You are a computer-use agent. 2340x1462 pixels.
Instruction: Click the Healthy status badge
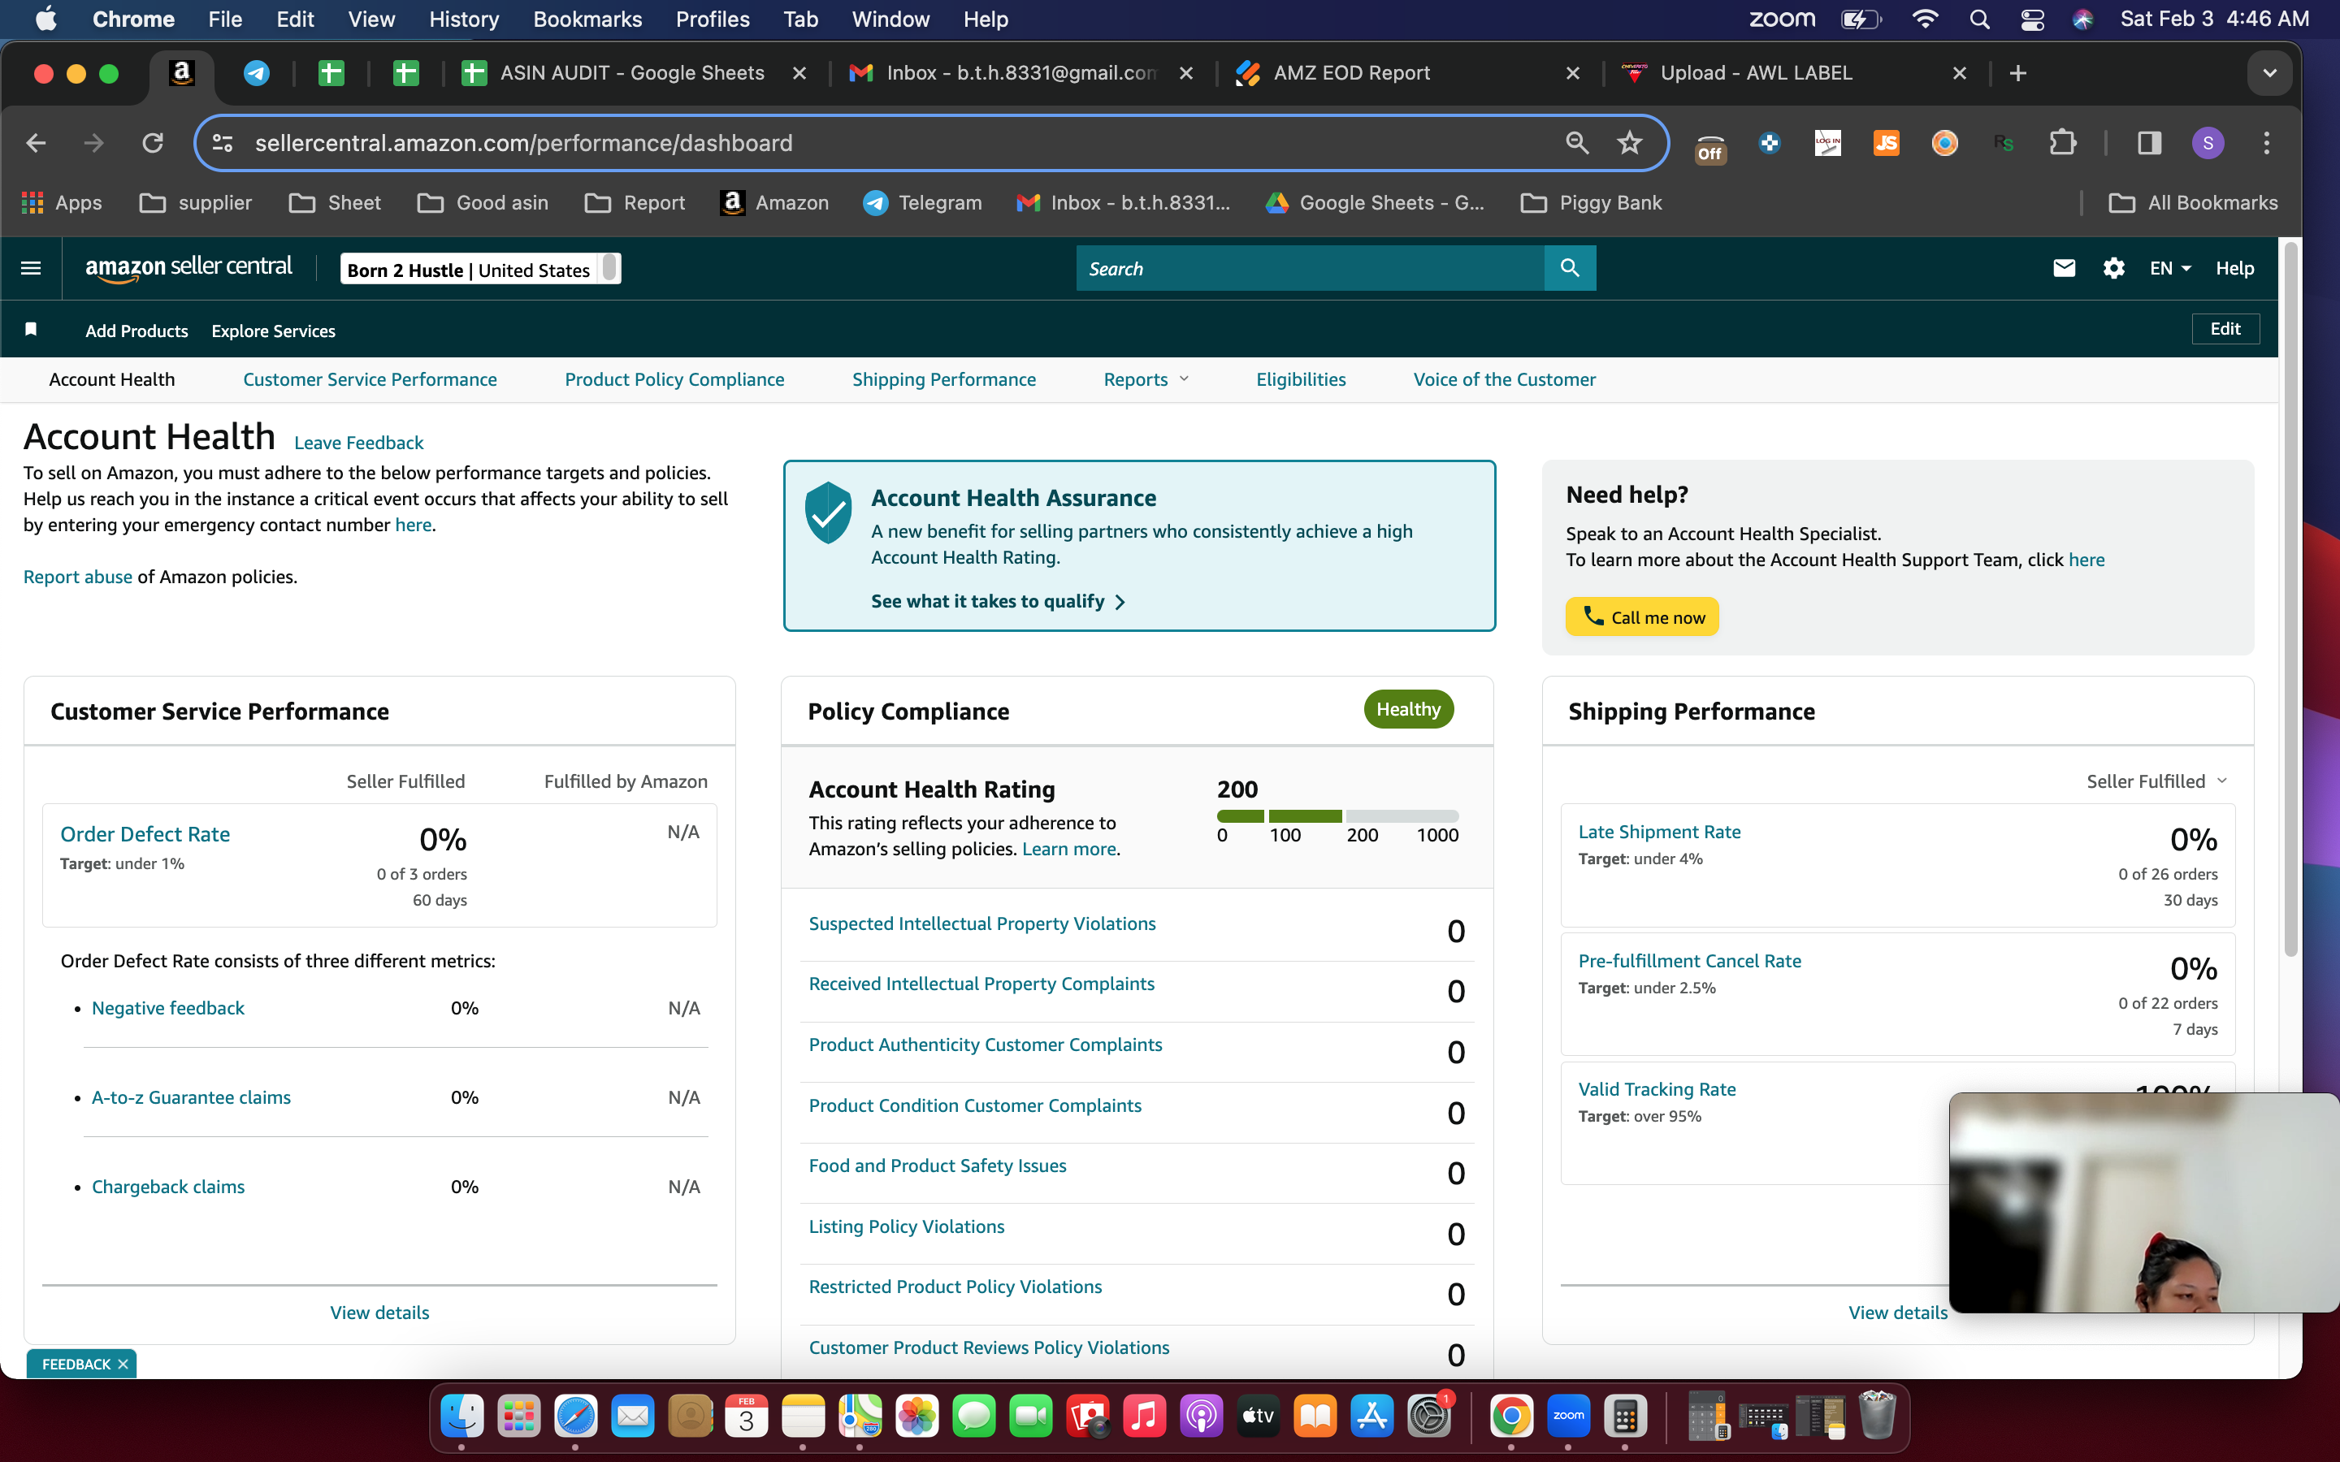coord(1408,709)
